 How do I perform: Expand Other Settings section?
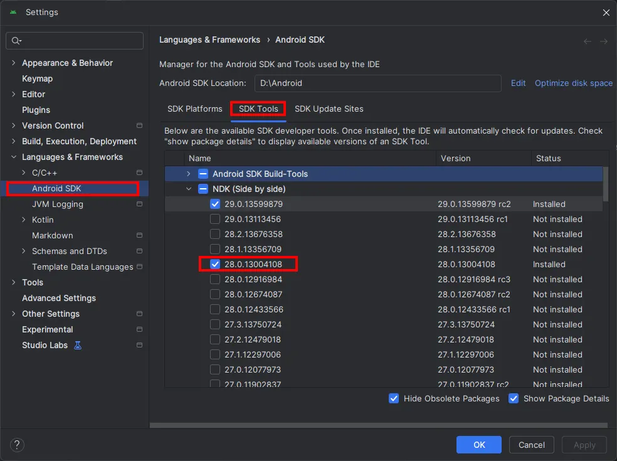click(14, 314)
